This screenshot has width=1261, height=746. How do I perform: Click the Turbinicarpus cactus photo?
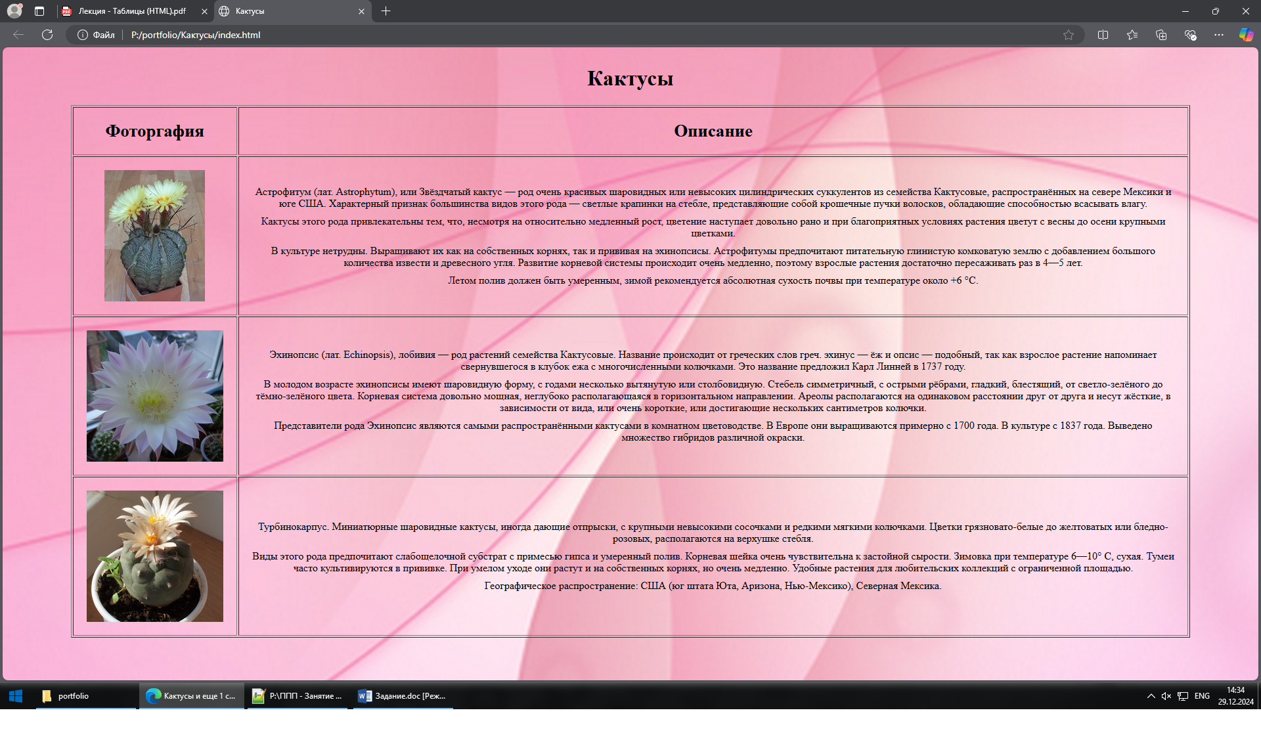pos(155,556)
